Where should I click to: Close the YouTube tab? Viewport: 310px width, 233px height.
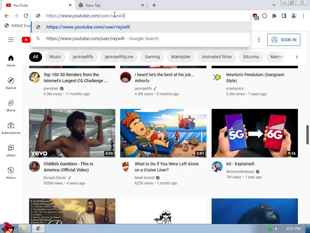point(70,5)
